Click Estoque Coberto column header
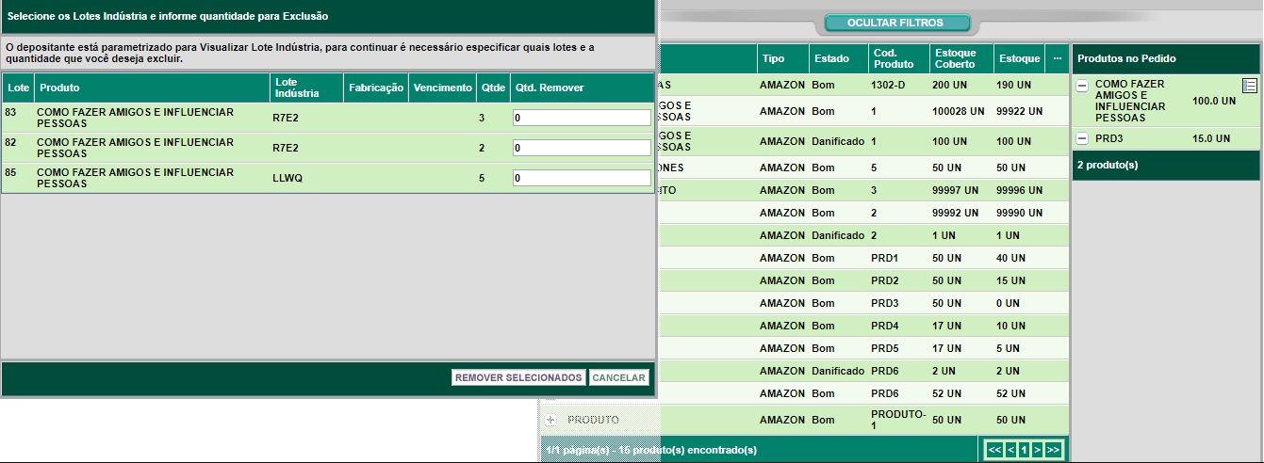Viewport: 1264px width, 463px height. click(x=960, y=58)
